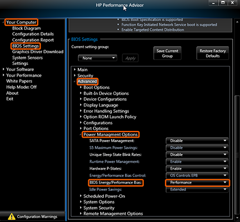This screenshot has width=240, height=222.
Task: Open the Current setting group None dropdown
Action: (98, 58)
